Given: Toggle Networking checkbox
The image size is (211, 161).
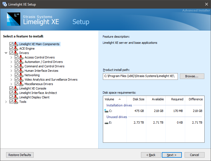Looking at the screenshot, I should (16, 75).
